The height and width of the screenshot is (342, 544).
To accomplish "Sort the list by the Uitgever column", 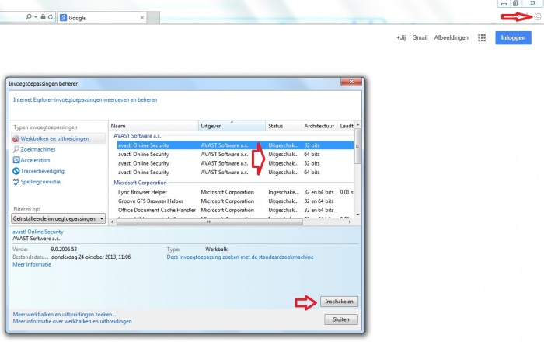I will pos(232,126).
